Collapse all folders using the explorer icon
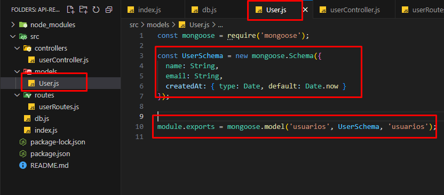The width and height of the screenshot is (444, 195). pyautogui.click(x=109, y=10)
